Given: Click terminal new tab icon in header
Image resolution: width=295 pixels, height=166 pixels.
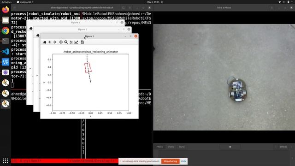Looking at the screenshot, I should tap(15, 8).
